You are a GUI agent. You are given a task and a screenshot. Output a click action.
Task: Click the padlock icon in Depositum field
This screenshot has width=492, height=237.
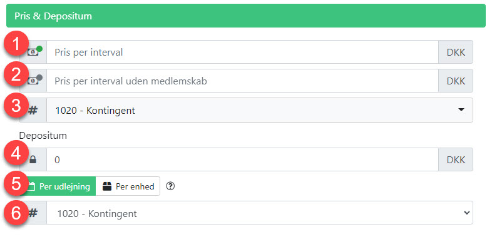point(33,160)
